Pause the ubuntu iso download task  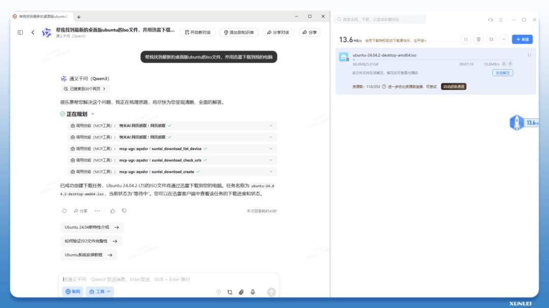(x=529, y=55)
